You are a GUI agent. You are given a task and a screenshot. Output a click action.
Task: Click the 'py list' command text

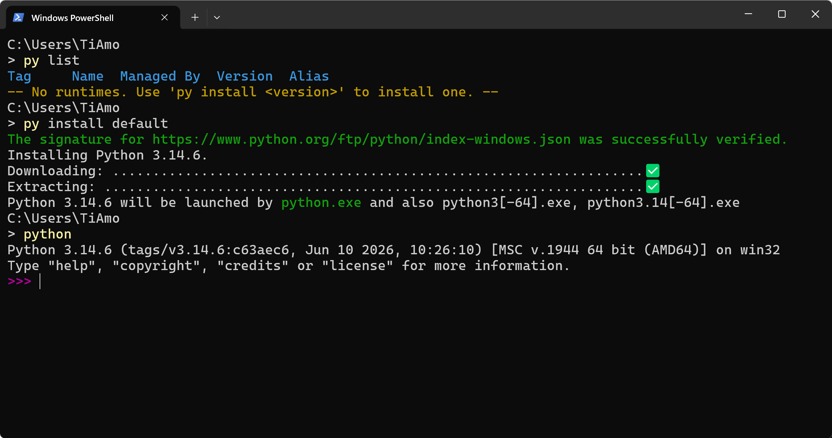51,61
